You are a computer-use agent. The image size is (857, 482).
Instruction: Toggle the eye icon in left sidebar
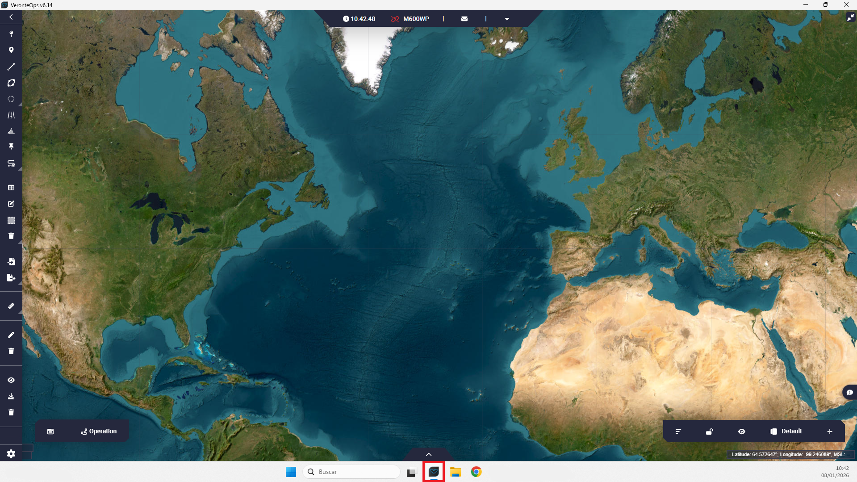pyautogui.click(x=11, y=380)
